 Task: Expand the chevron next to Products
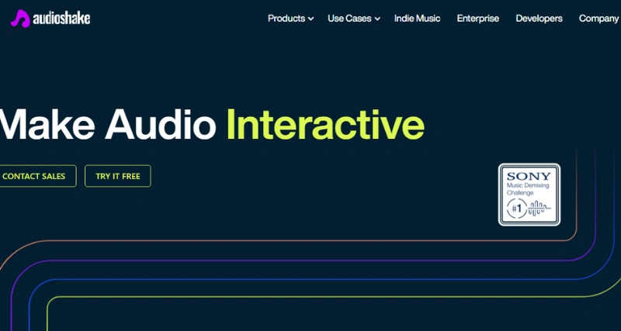point(310,19)
